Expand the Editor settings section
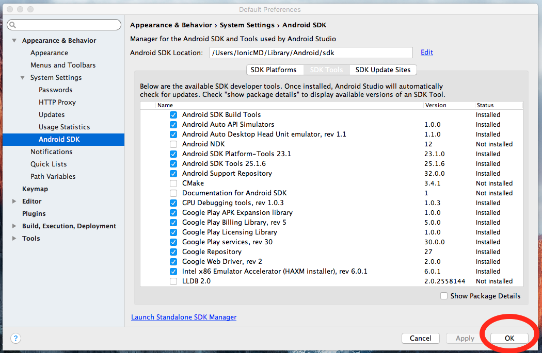The image size is (542, 353). click(x=14, y=201)
